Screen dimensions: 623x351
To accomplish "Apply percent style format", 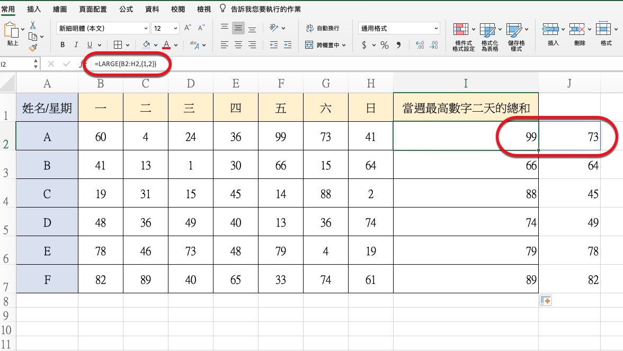I will point(384,45).
